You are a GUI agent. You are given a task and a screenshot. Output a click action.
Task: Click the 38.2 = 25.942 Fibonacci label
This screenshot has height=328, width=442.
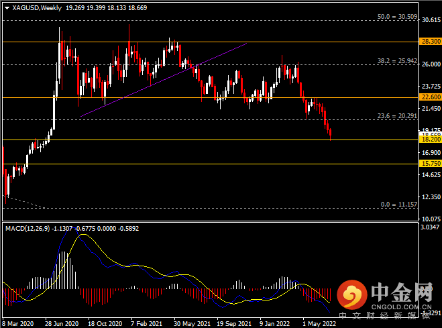point(397,61)
